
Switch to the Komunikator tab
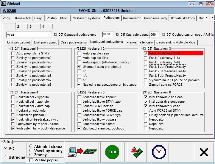[132, 18]
